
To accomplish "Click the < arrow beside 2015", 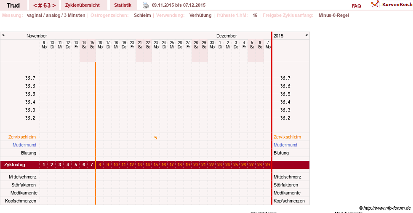I will [x=306, y=35].
